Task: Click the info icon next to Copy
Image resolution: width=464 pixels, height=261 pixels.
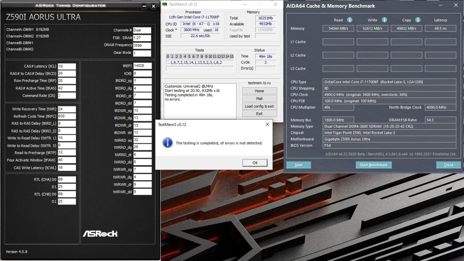Action: point(418,20)
